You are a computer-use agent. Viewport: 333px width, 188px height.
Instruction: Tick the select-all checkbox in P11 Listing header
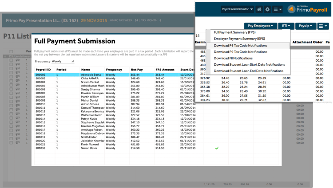11,51
